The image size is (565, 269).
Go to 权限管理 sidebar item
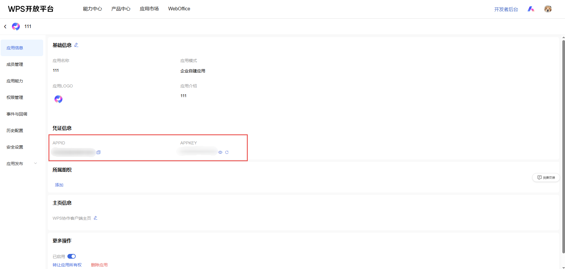(15, 97)
